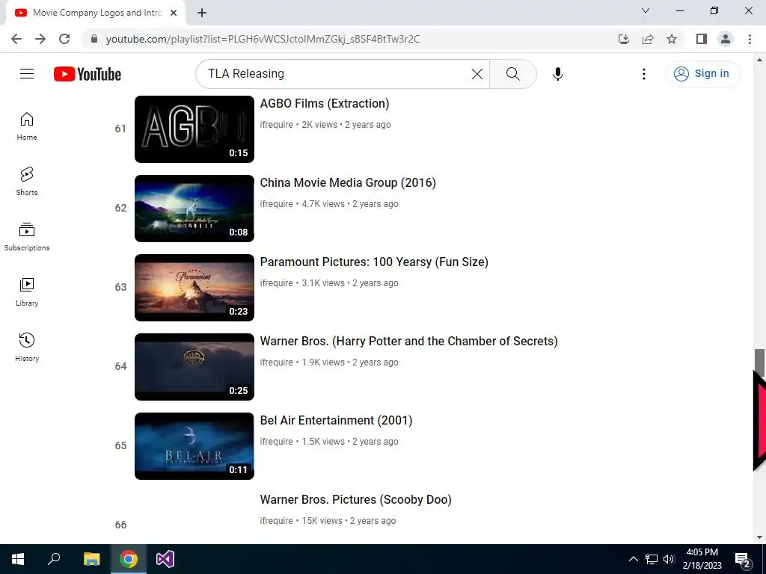This screenshot has width=766, height=574.
Task: Go forward with browser forward arrow
Action: click(x=40, y=39)
